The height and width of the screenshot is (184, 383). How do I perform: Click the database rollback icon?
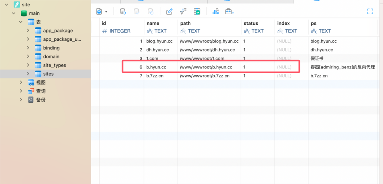coord(150,12)
